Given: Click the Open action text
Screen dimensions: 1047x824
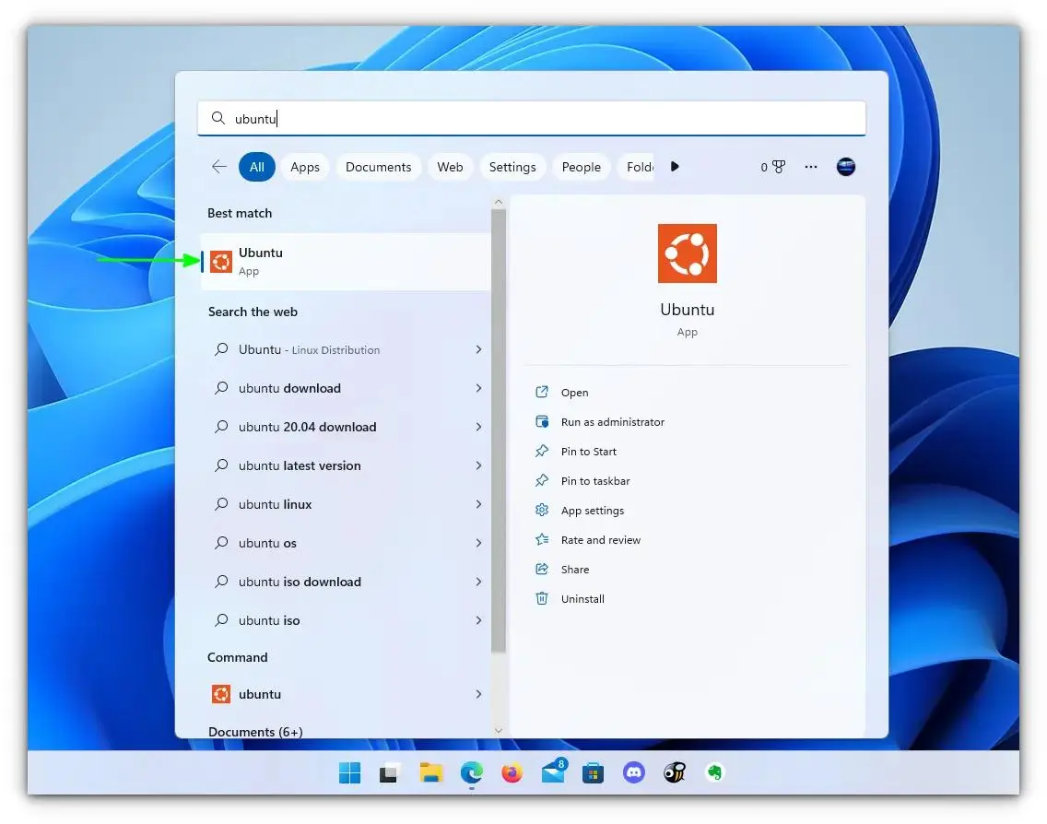Looking at the screenshot, I should click(575, 393).
